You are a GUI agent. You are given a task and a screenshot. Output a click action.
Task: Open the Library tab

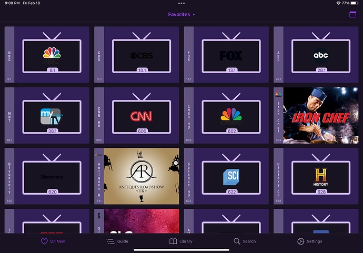181,241
